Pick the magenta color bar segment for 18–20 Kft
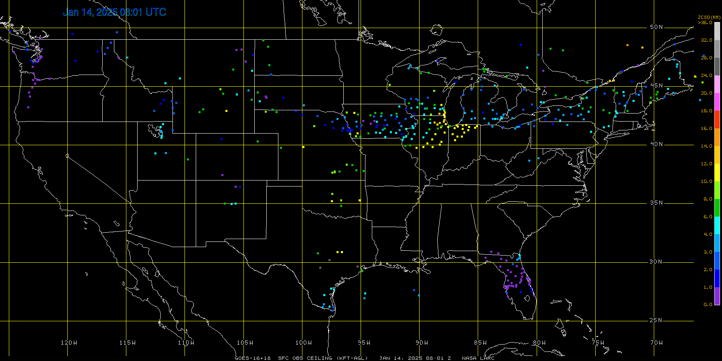This screenshot has width=722, height=361. (717, 102)
